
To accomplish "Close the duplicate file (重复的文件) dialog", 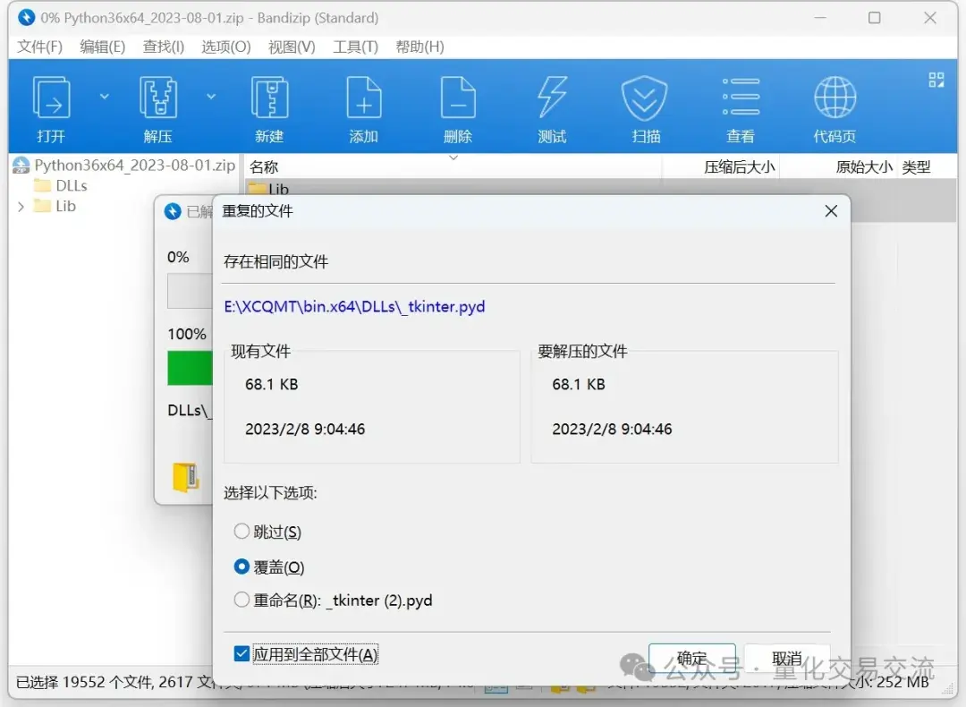I will (831, 211).
